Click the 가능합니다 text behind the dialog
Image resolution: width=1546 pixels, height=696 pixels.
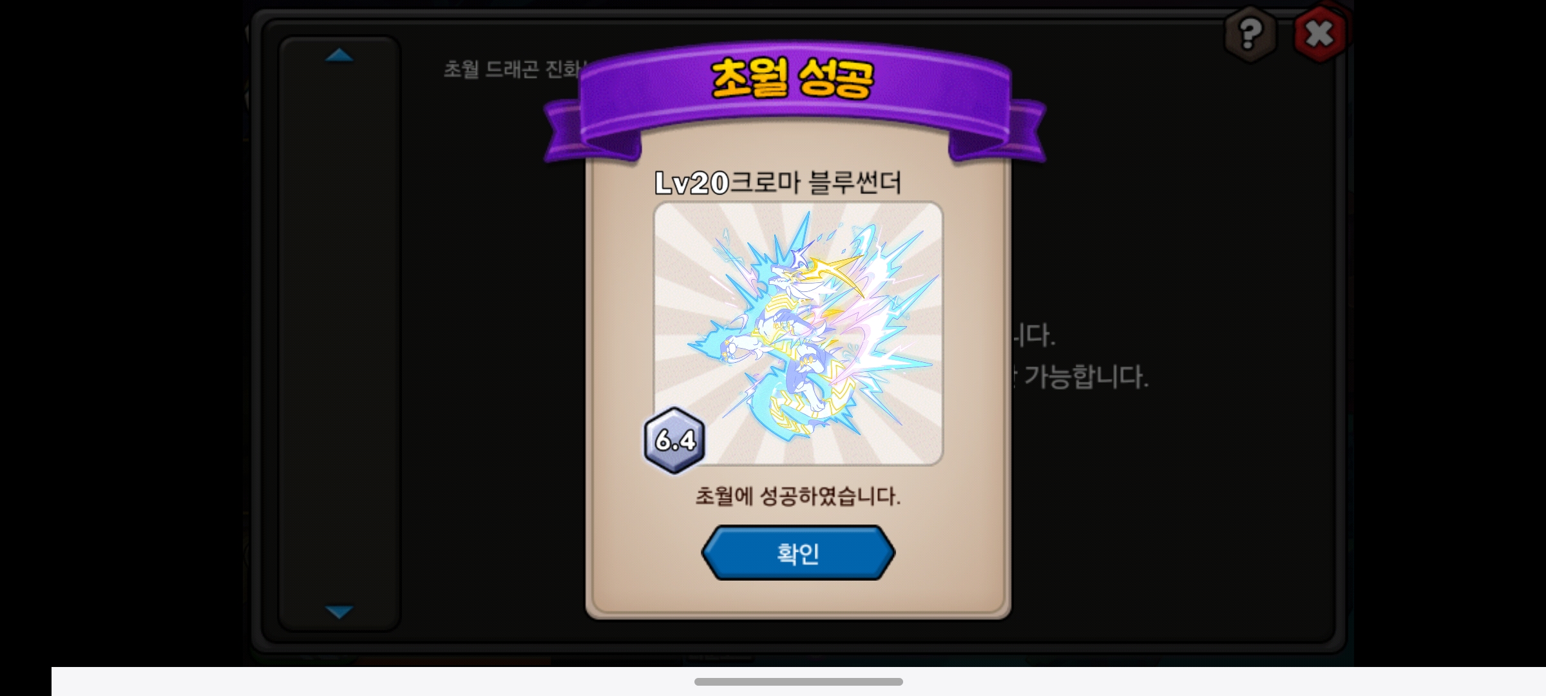(x=1085, y=377)
